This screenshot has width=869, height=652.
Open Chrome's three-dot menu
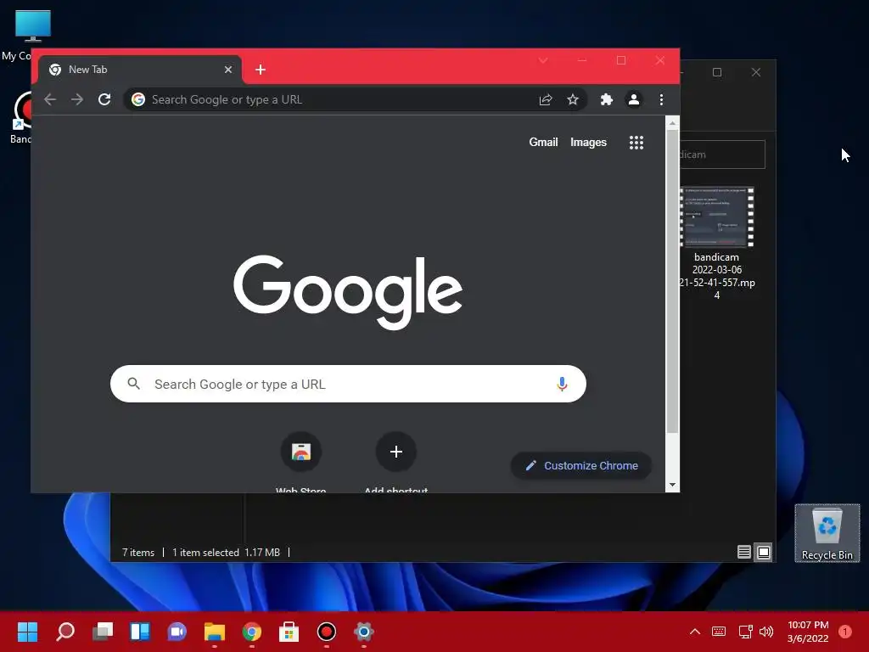point(661,100)
